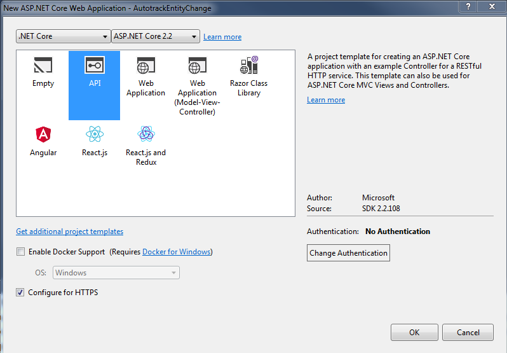Viewport: 507px width, 353px height.
Task: Open Learn more link under template description
Action: tap(325, 100)
